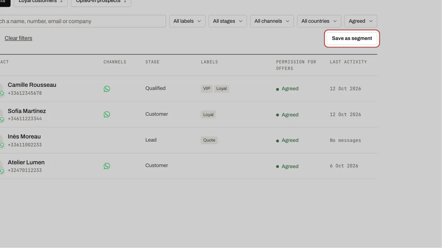Expand the All channels filter

point(272,21)
